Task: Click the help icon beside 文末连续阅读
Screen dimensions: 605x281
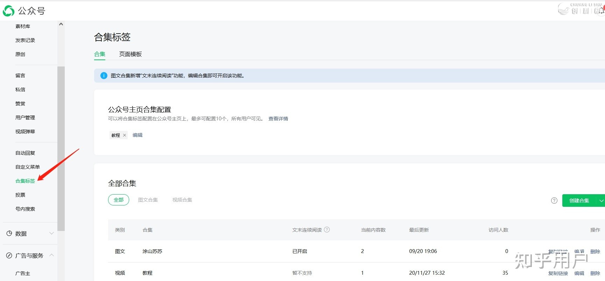Action: click(x=327, y=230)
